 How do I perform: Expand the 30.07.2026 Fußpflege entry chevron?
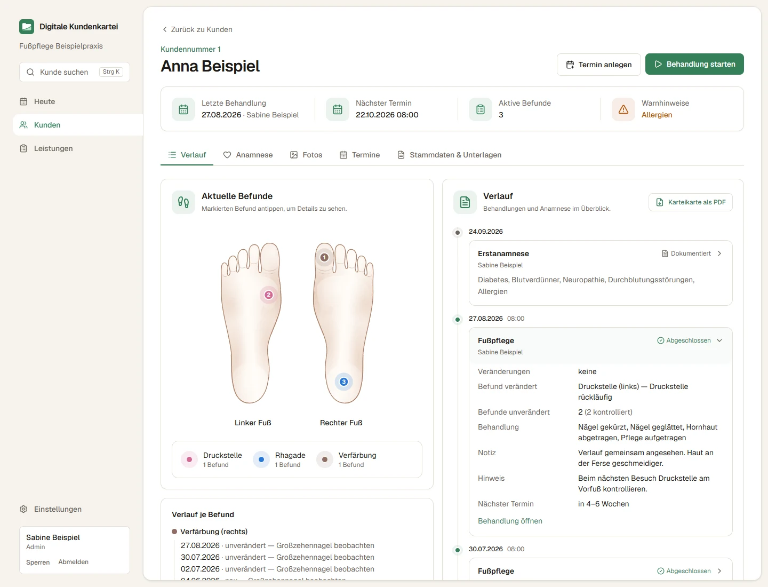click(719, 571)
